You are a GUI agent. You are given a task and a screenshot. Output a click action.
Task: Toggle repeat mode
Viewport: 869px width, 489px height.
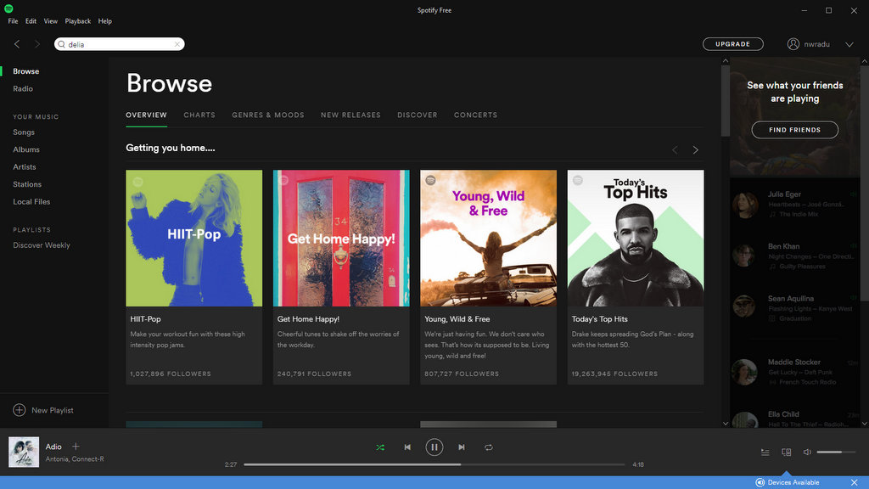pos(488,447)
